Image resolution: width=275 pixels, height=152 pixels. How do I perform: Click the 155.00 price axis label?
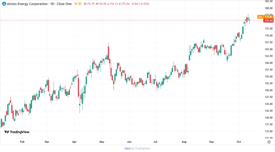click(269, 77)
